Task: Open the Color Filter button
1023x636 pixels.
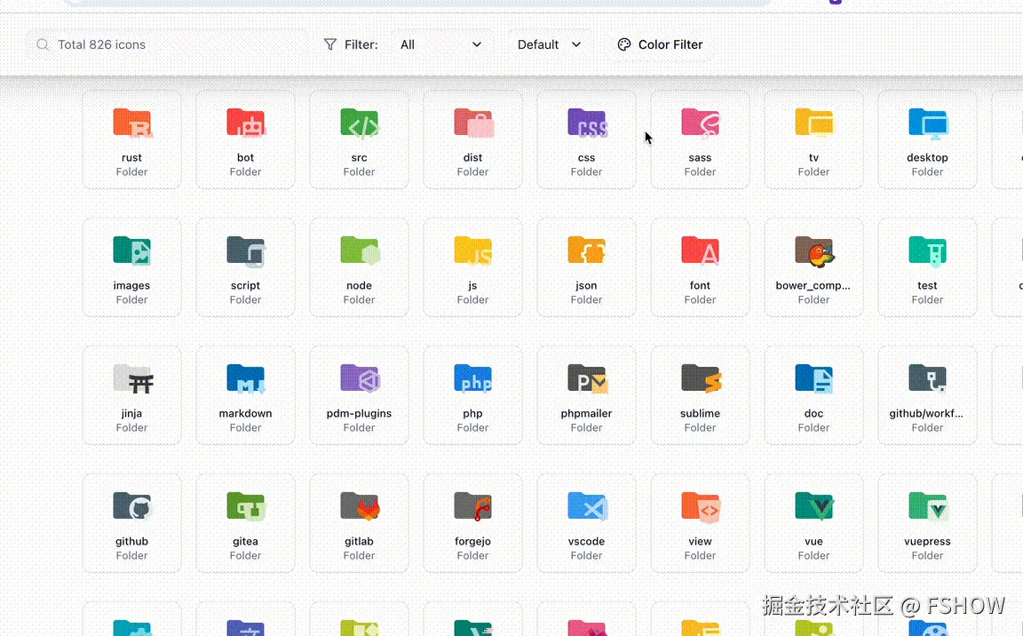Action: coord(660,44)
